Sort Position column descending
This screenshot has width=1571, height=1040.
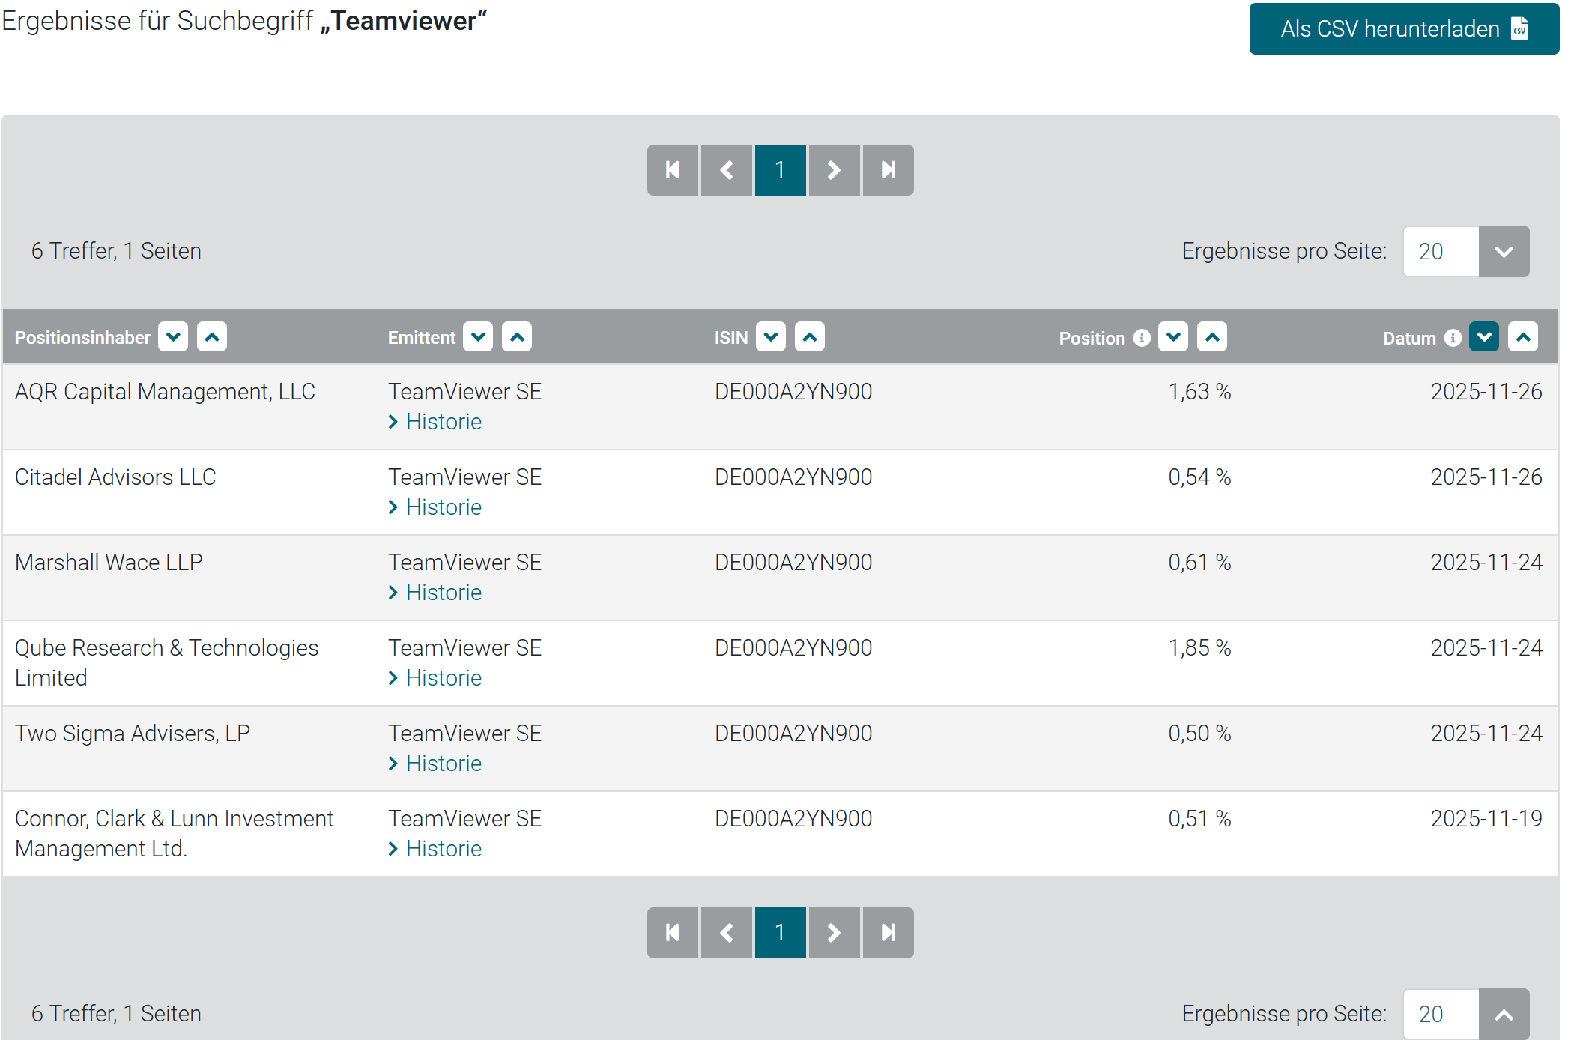(1173, 337)
